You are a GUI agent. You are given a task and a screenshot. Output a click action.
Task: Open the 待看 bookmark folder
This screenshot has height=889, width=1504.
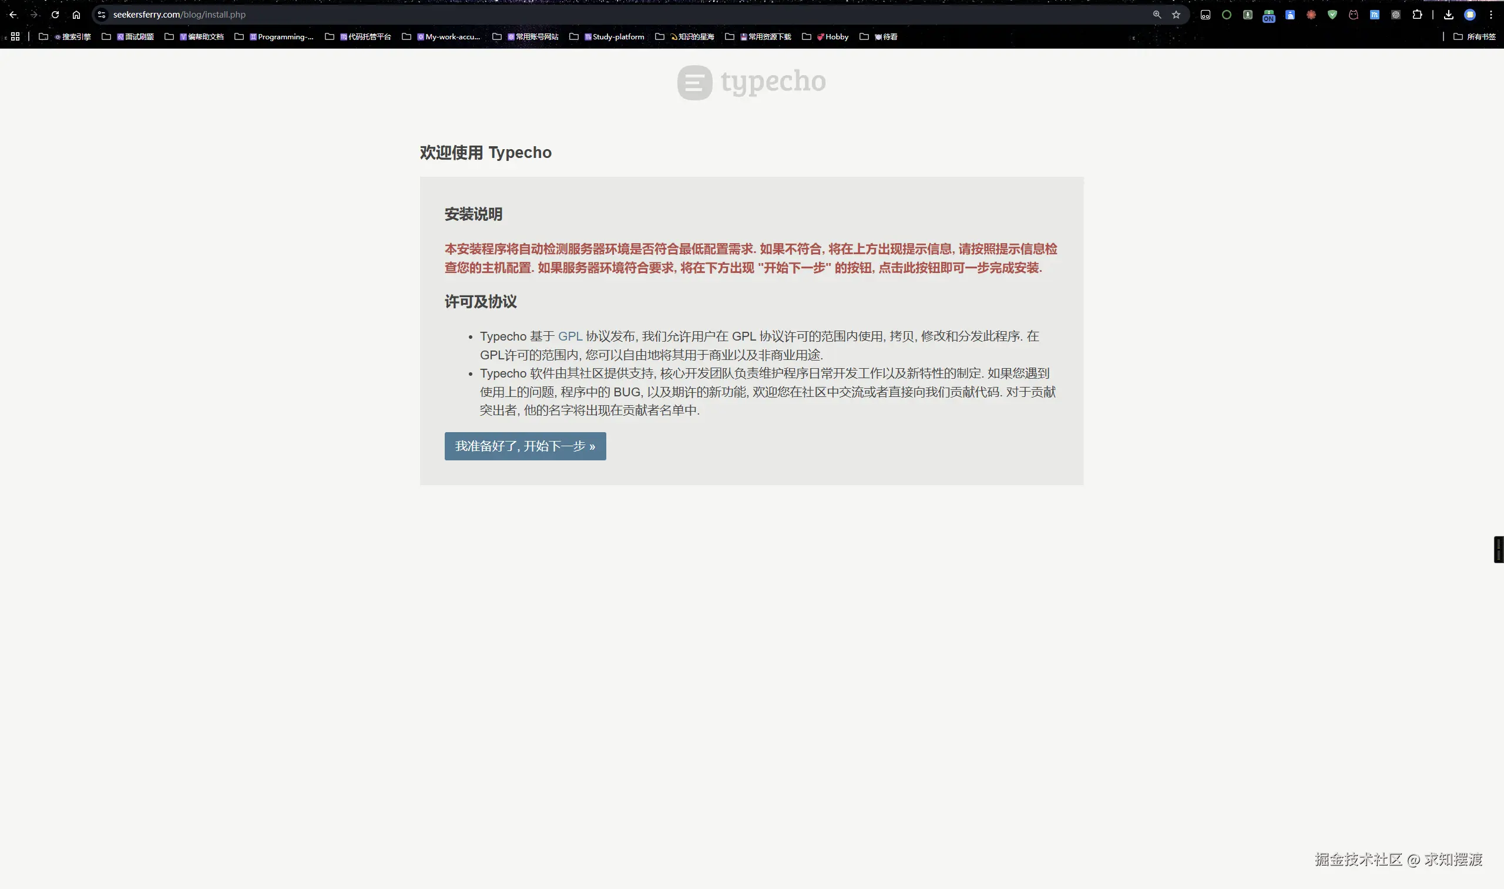[x=878, y=36]
